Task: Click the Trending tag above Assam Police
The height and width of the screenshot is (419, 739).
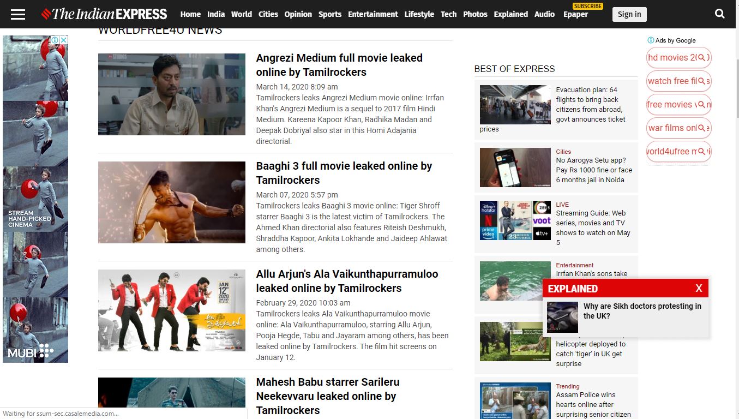Action: point(568,386)
